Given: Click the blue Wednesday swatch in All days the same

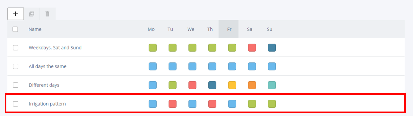Looking at the screenshot, I should pos(192,66).
